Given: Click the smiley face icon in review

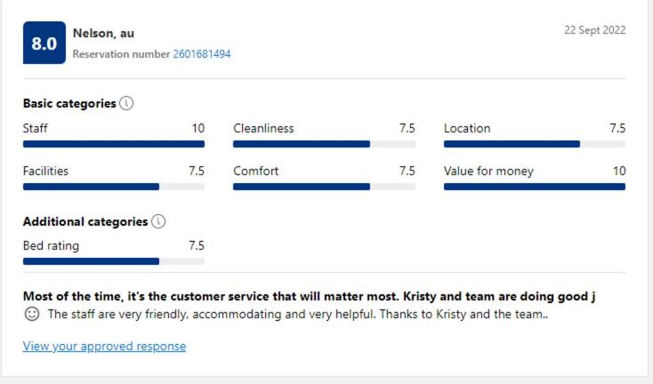Looking at the screenshot, I should click(32, 314).
